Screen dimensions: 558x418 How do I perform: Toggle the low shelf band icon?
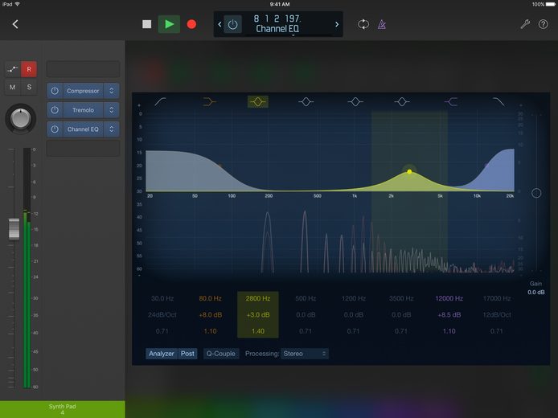(x=210, y=102)
